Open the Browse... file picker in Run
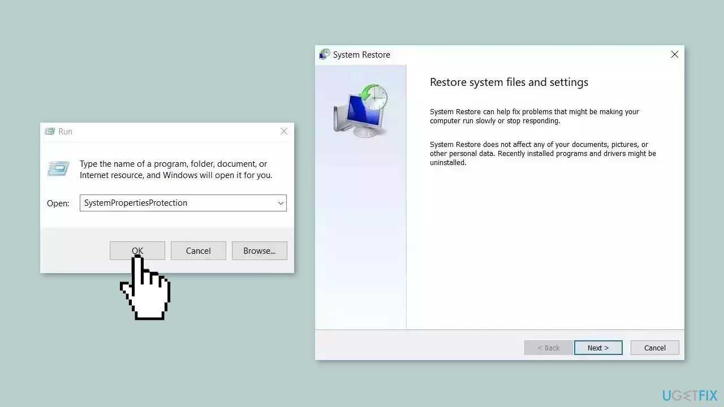 click(260, 250)
